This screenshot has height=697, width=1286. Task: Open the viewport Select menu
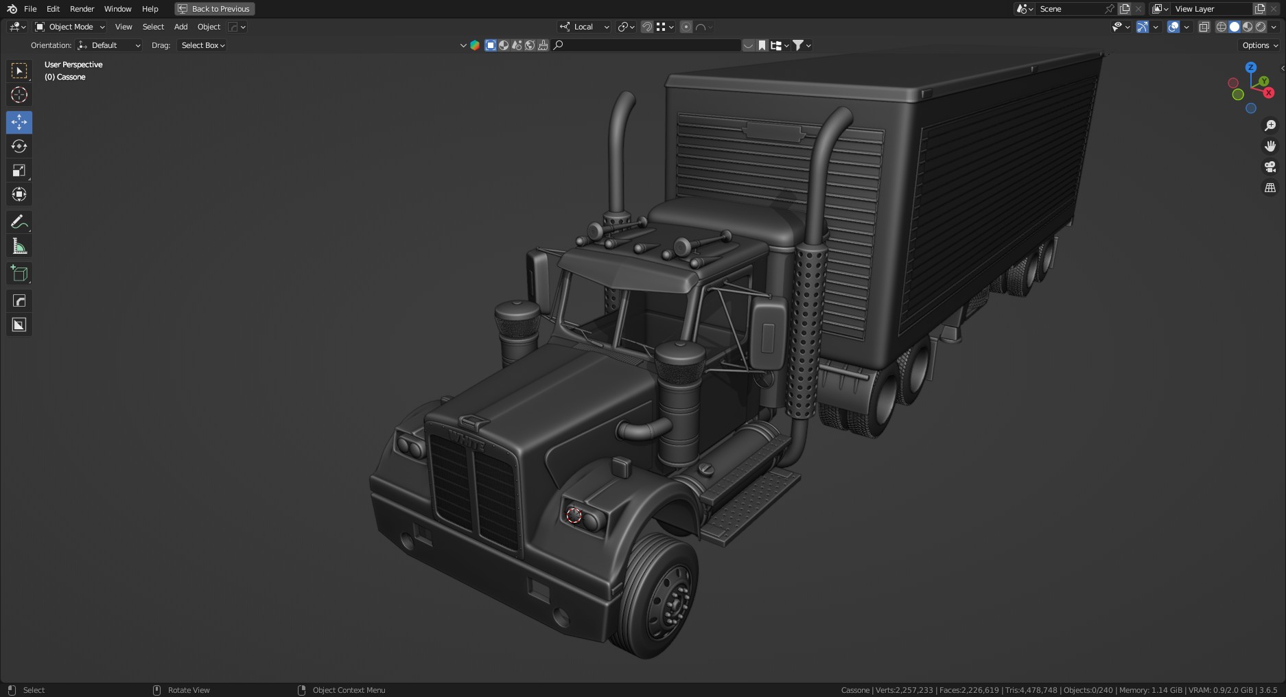tap(153, 27)
